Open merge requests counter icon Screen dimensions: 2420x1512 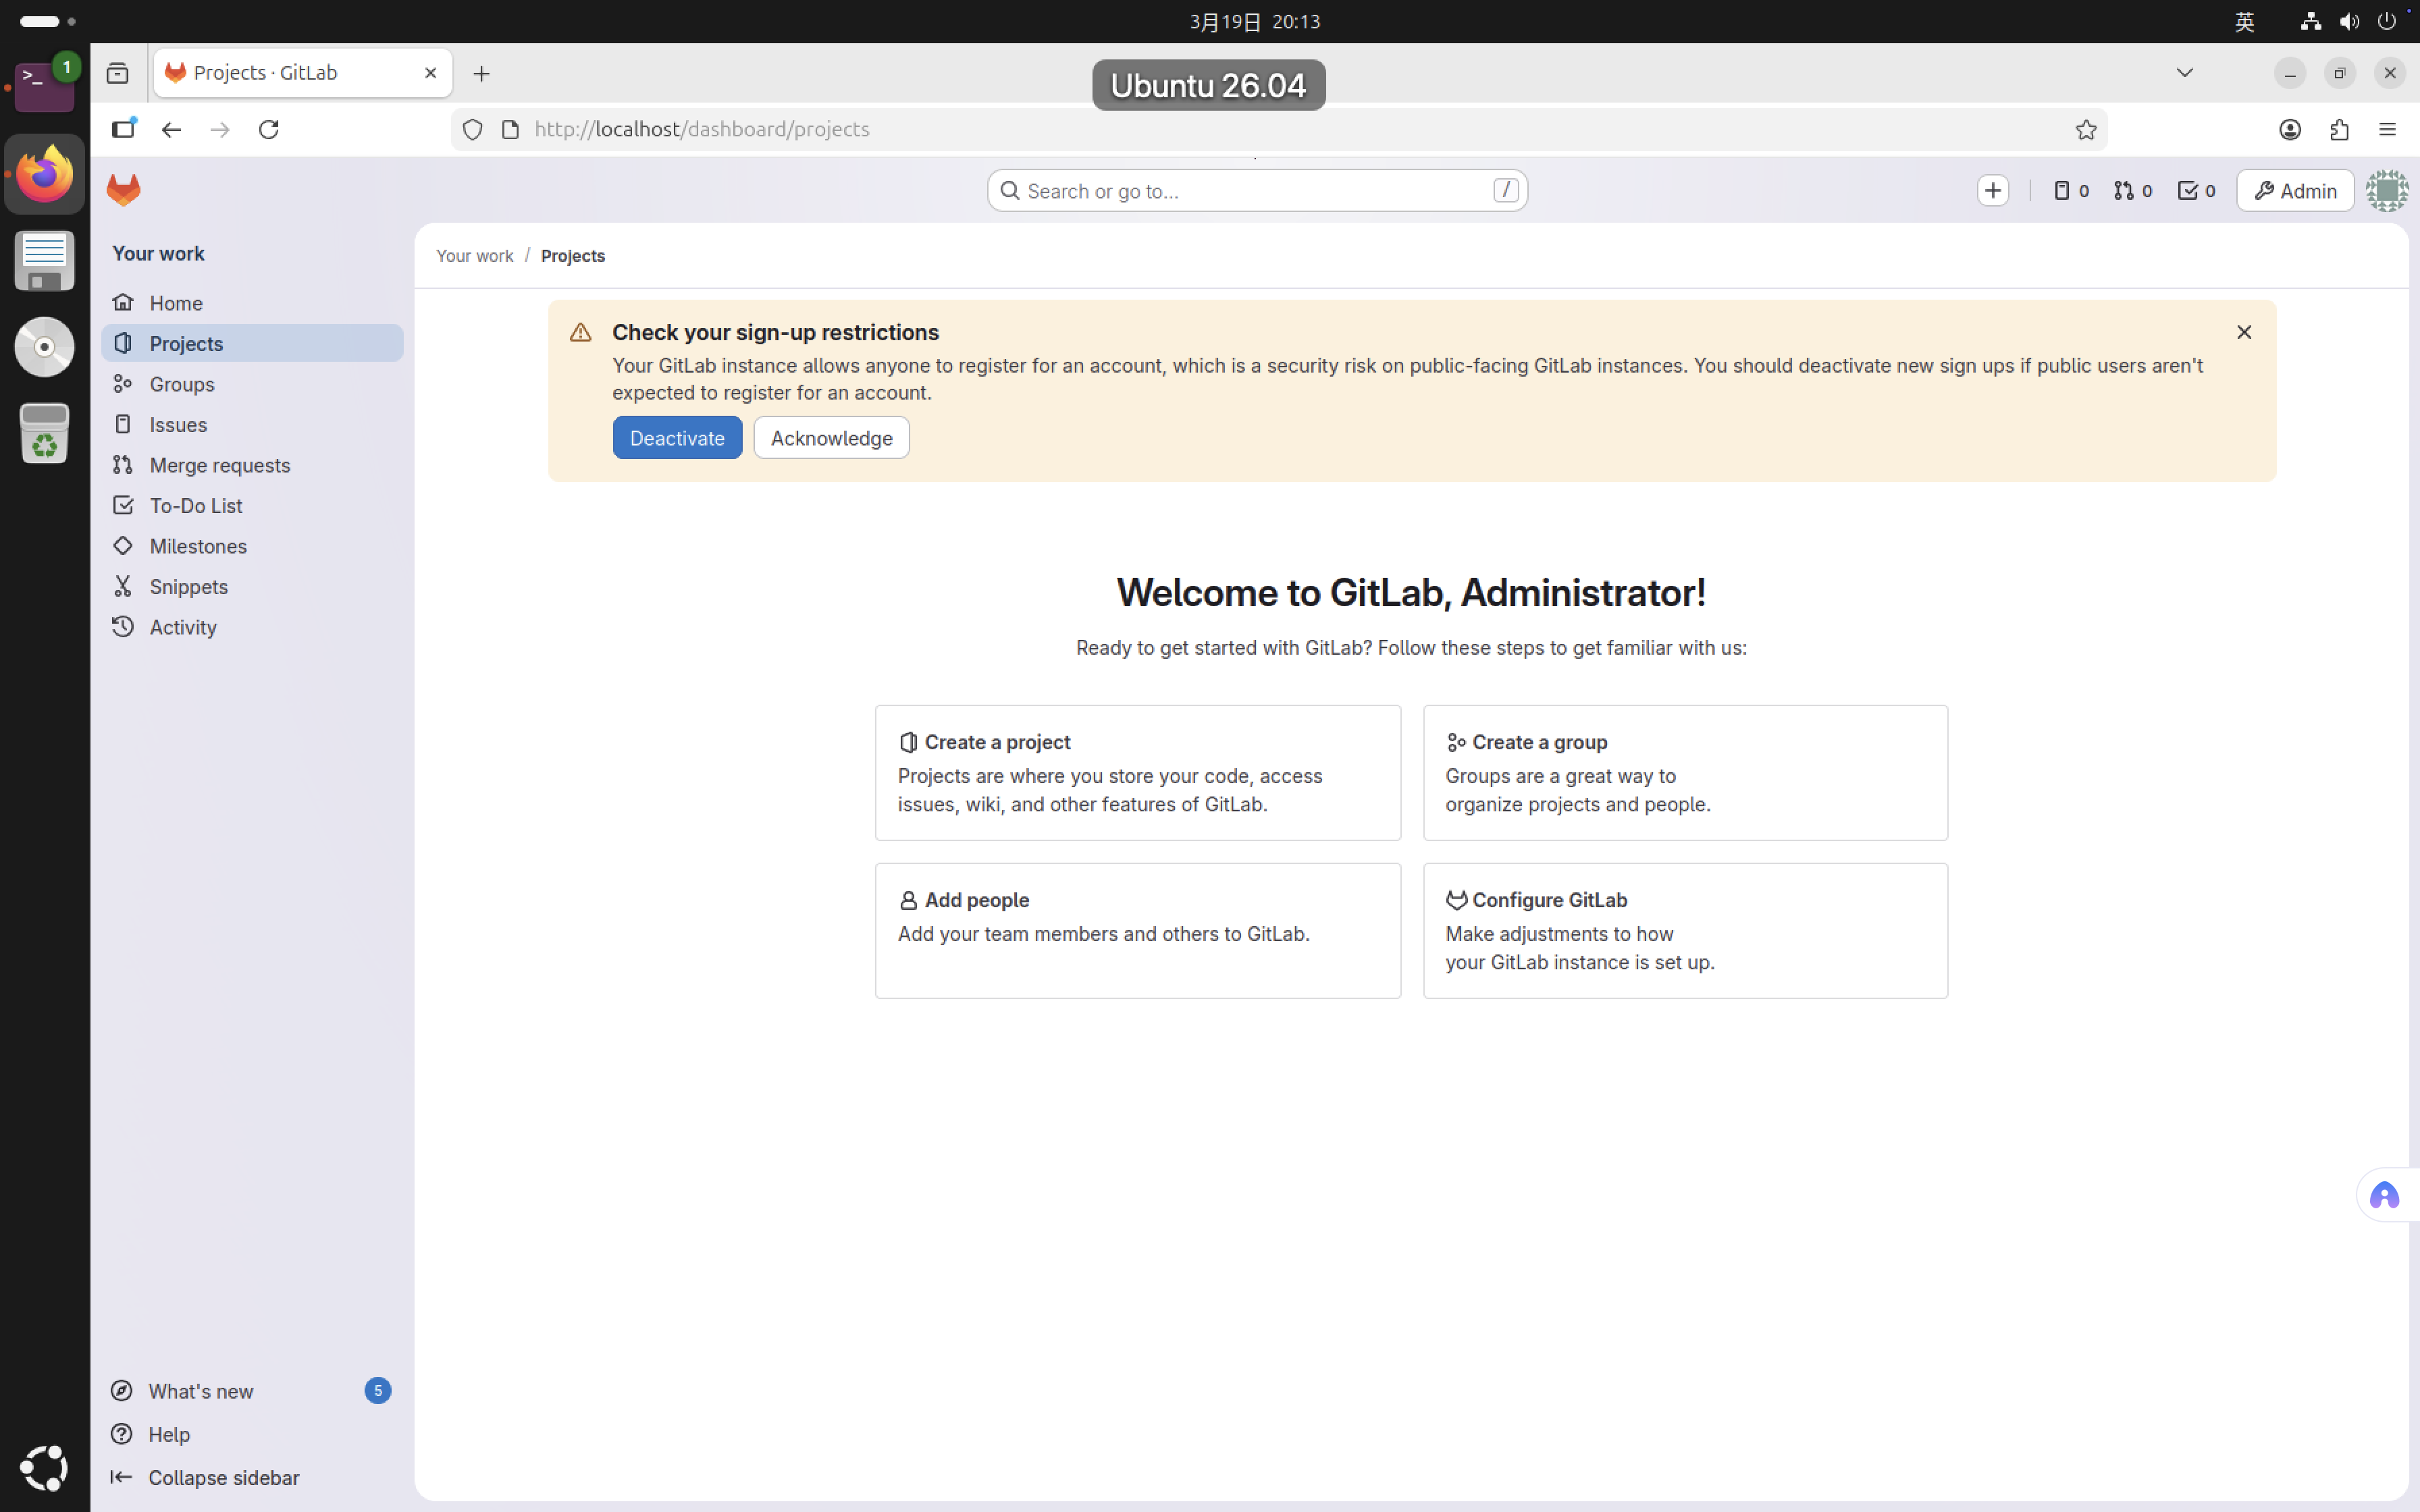click(2132, 190)
